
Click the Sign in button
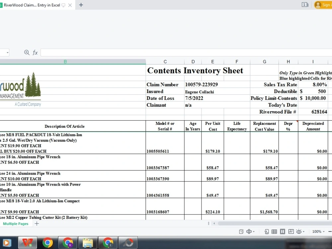pos(323,5)
